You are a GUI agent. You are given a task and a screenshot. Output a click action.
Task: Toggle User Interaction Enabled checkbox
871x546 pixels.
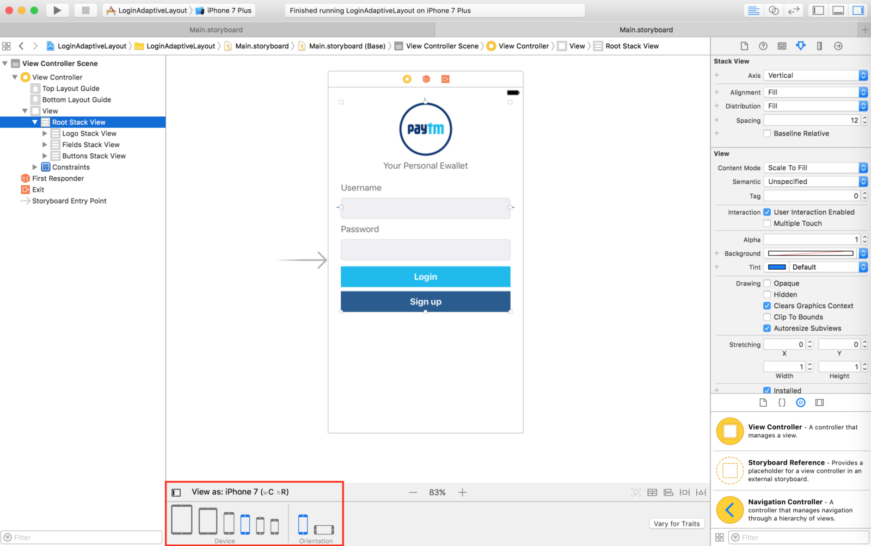pyautogui.click(x=767, y=212)
